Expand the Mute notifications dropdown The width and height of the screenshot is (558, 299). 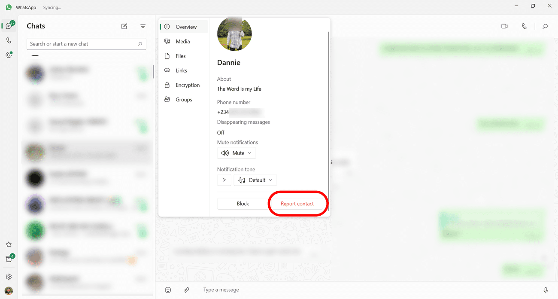click(237, 153)
